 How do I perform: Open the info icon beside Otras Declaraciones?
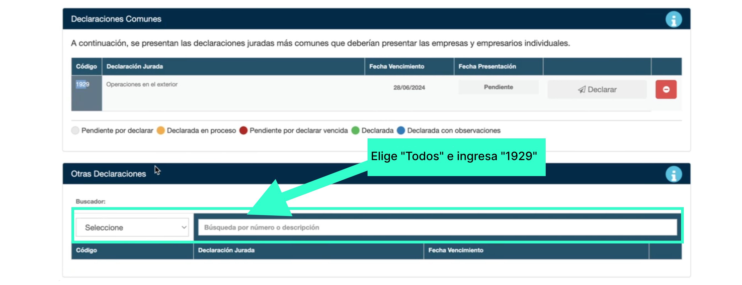[x=673, y=174]
